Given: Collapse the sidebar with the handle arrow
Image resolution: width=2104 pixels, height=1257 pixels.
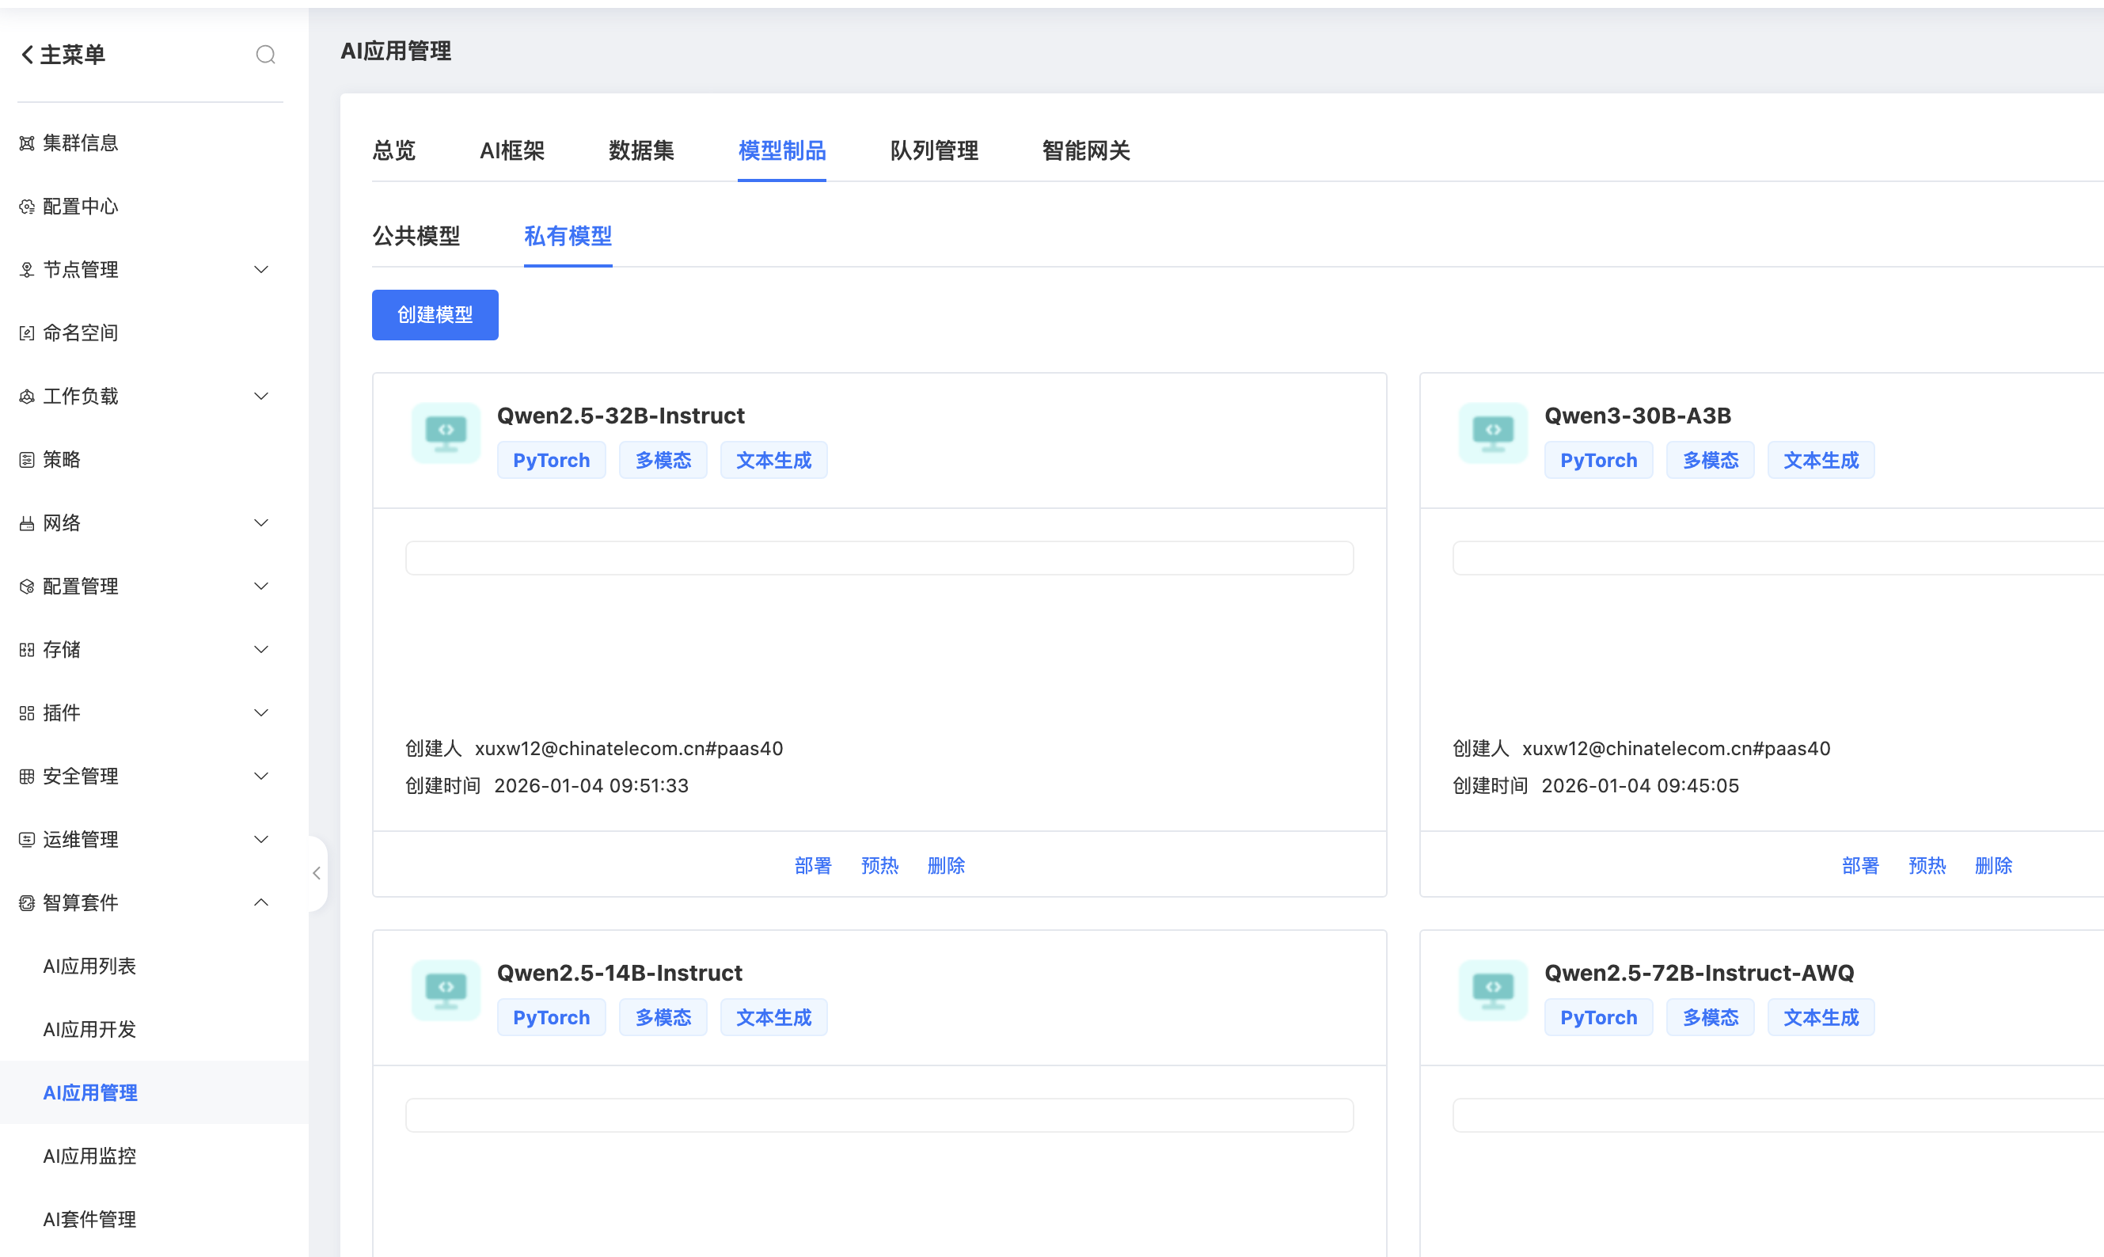Looking at the screenshot, I should click(x=317, y=873).
